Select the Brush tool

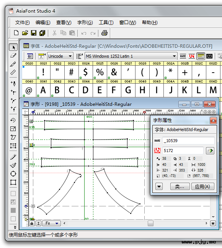pos(13,165)
